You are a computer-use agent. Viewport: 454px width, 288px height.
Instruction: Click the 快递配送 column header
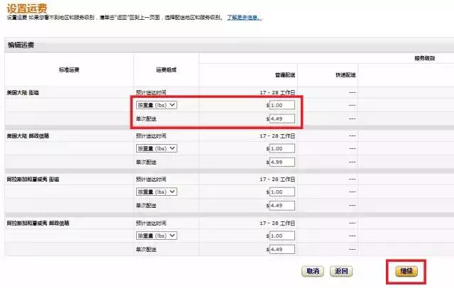pyautogui.click(x=345, y=75)
